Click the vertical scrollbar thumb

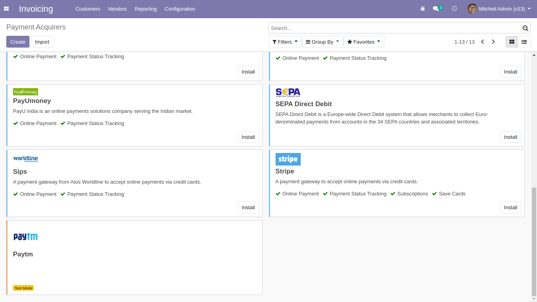(x=534, y=241)
